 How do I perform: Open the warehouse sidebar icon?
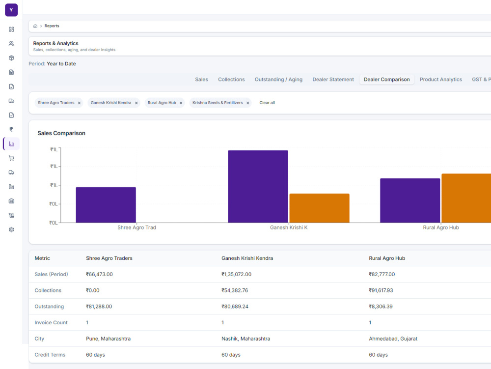(x=11, y=201)
